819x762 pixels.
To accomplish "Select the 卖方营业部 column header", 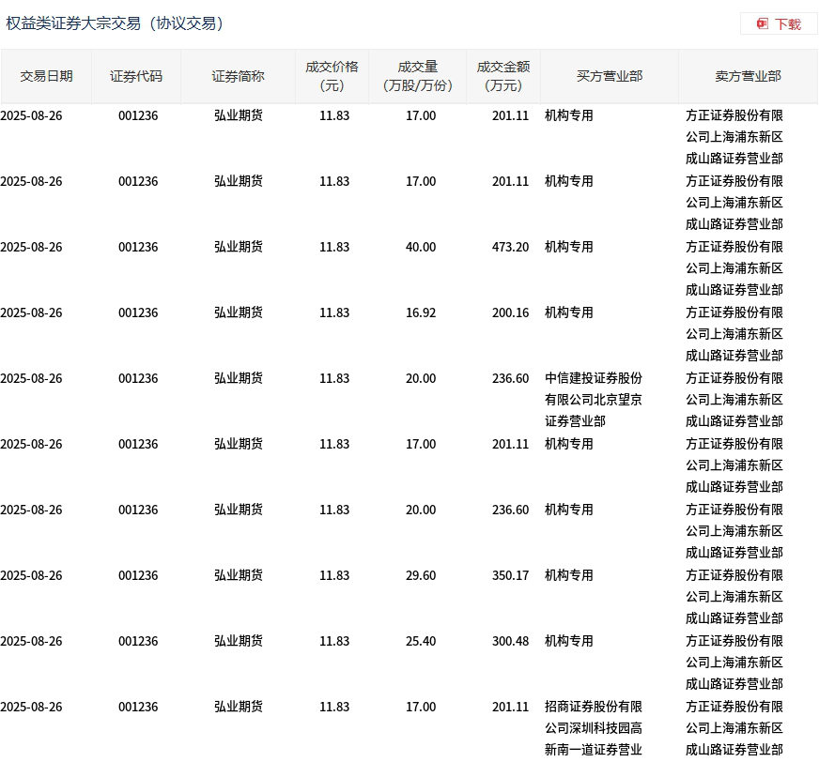I will coord(748,76).
